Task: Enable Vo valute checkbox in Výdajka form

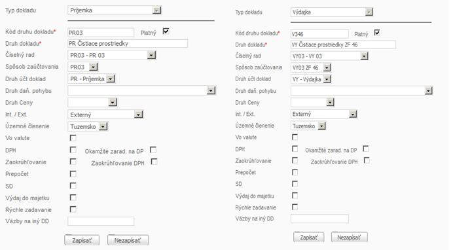Action: [295, 137]
